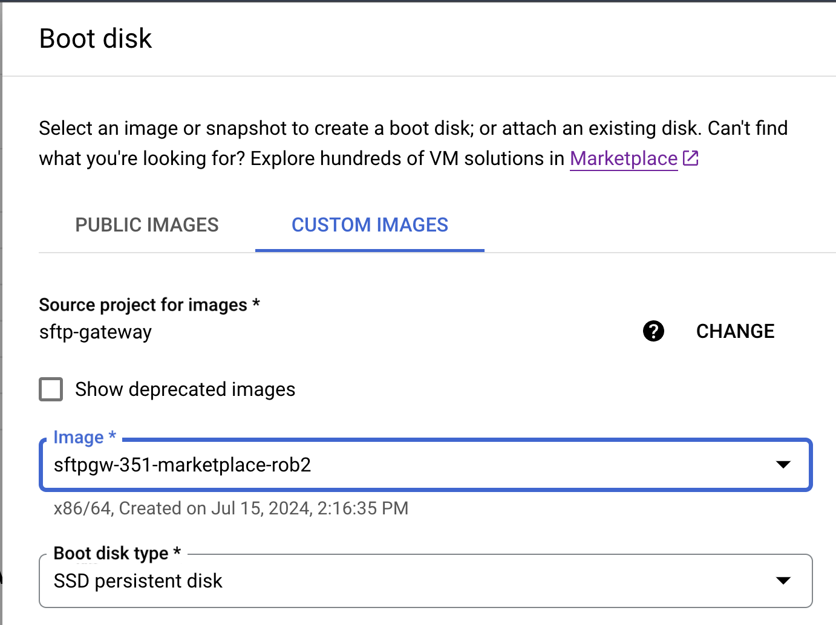Click the Boot disk type dropdown arrow icon
Screen dimensions: 836x625
click(x=784, y=581)
